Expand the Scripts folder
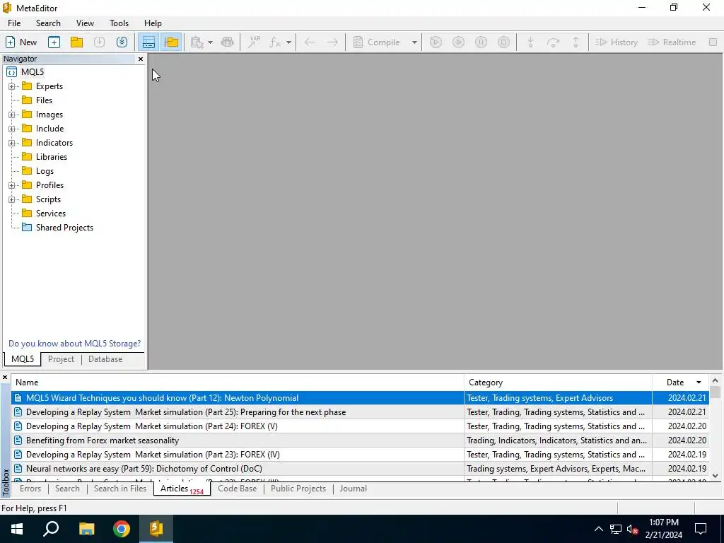The image size is (724, 543). pos(11,199)
